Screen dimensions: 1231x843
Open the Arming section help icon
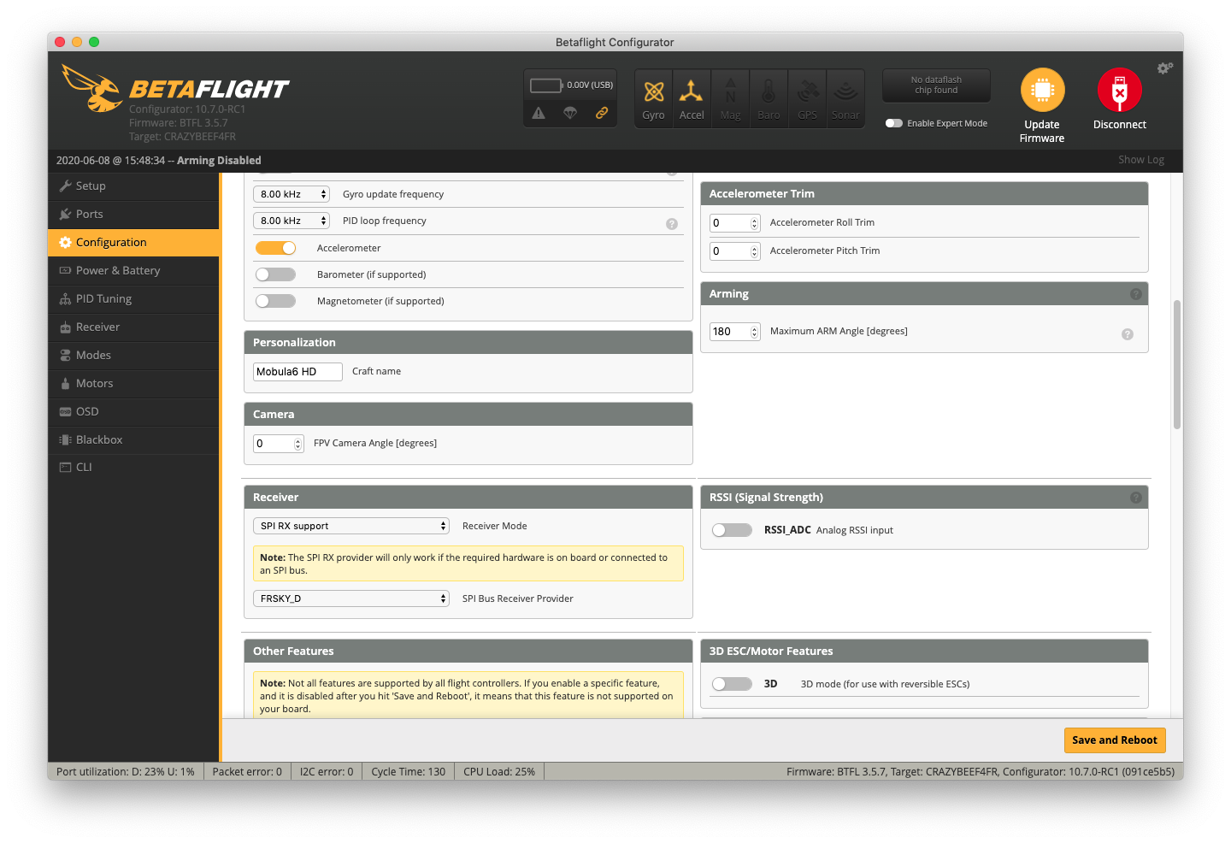click(1136, 294)
